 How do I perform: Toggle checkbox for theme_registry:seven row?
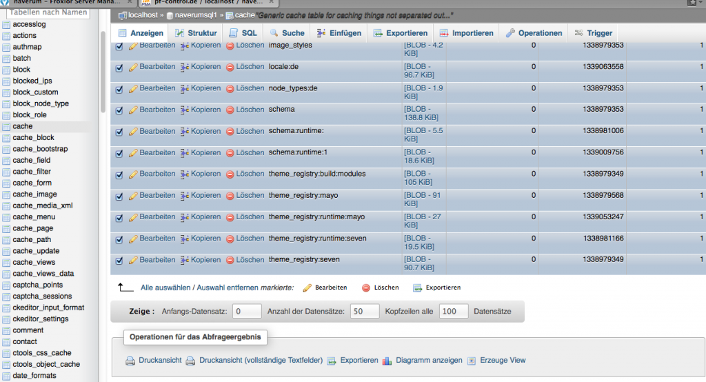119,261
